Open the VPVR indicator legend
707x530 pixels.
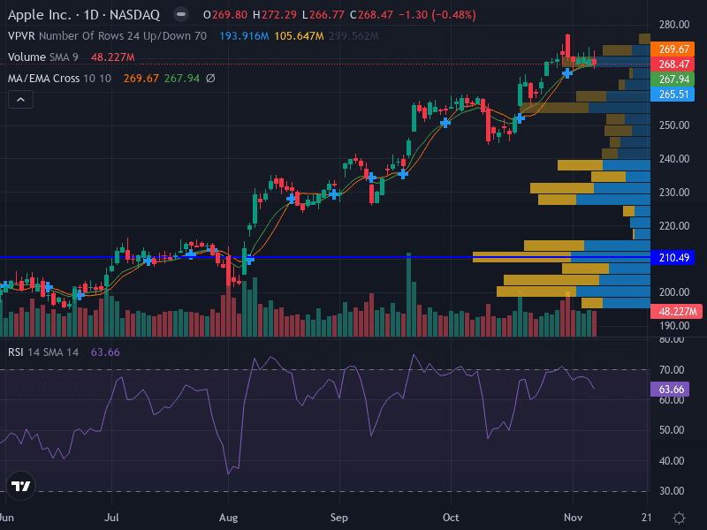coord(107,35)
